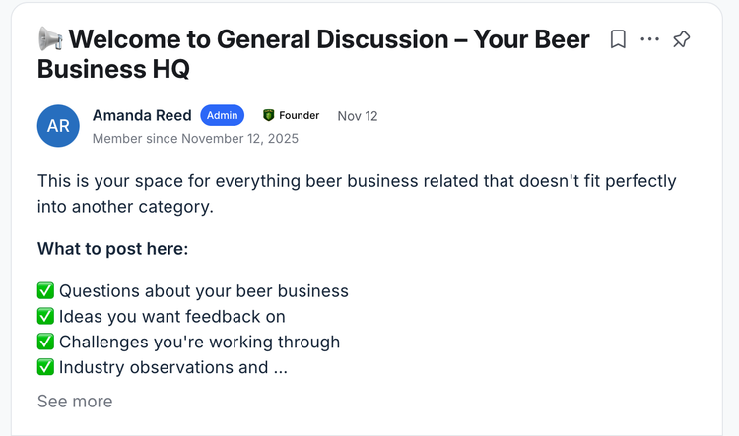Click checkmark beside Questions about your beer business
Image resolution: width=739 pixels, height=436 pixels.
45,290
